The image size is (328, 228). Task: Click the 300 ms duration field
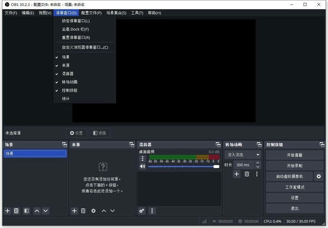tap(244, 165)
